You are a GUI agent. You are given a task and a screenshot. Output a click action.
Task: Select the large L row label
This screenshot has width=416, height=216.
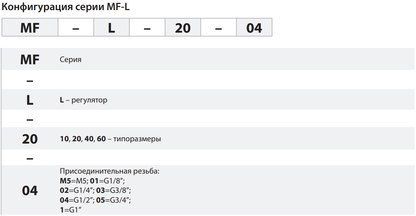30,100
